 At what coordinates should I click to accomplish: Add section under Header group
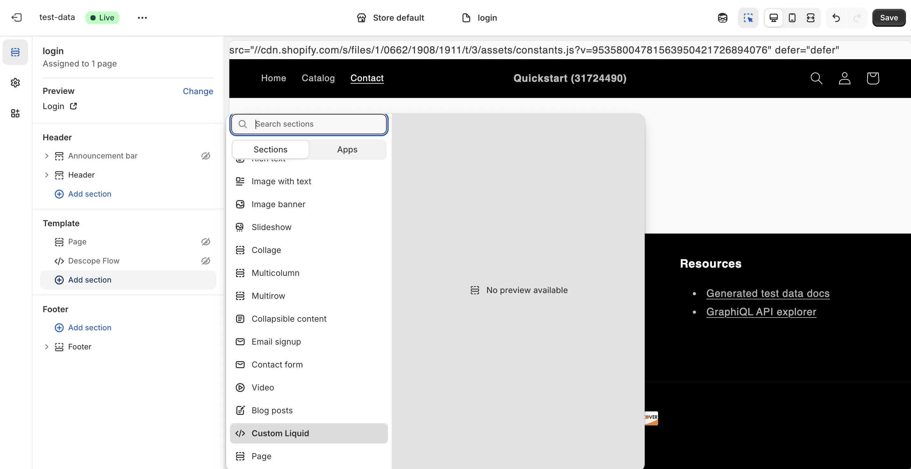83,194
